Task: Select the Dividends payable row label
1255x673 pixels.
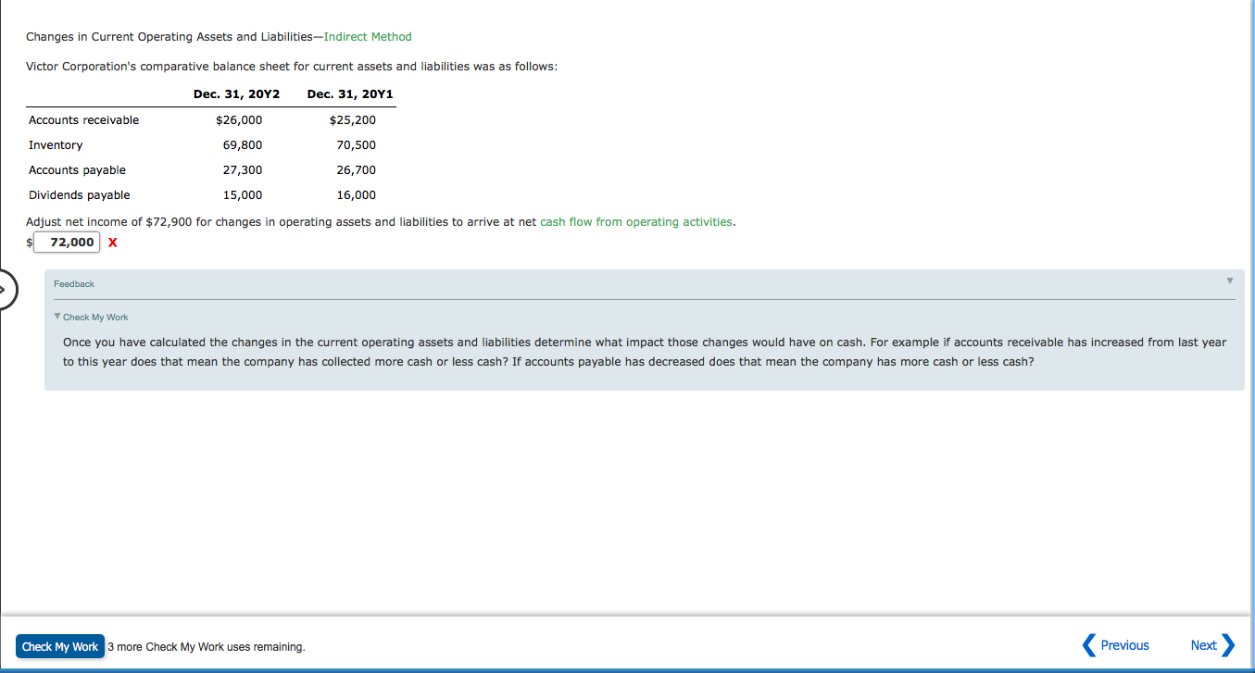Action: pos(80,195)
